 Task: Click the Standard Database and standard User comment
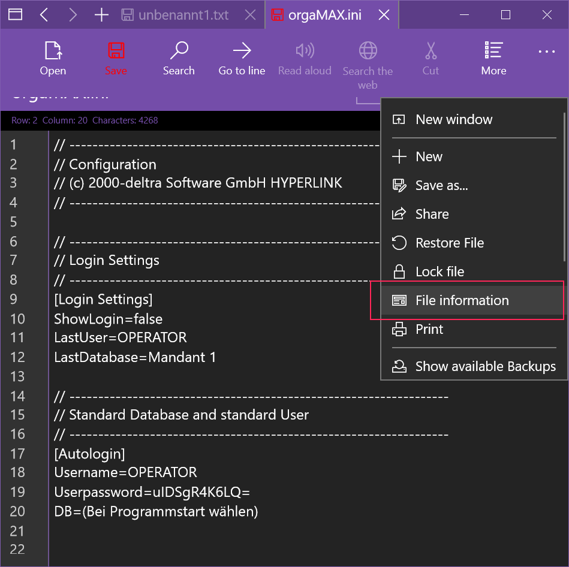pyautogui.click(x=182, y=415)
